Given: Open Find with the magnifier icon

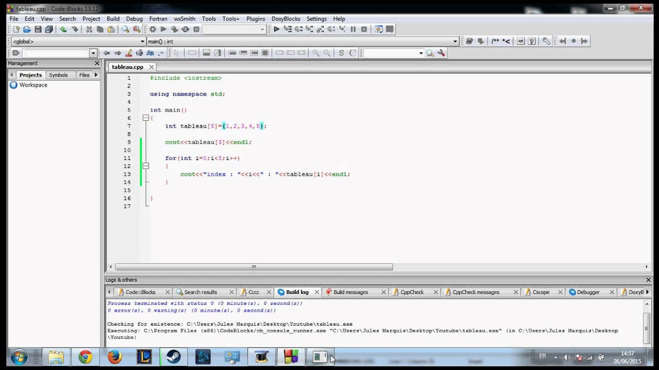Looking at the screenshot, I should [x=126, y=29].
